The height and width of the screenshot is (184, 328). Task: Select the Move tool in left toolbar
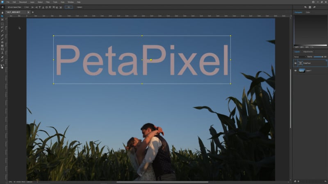tap(2, 16)
